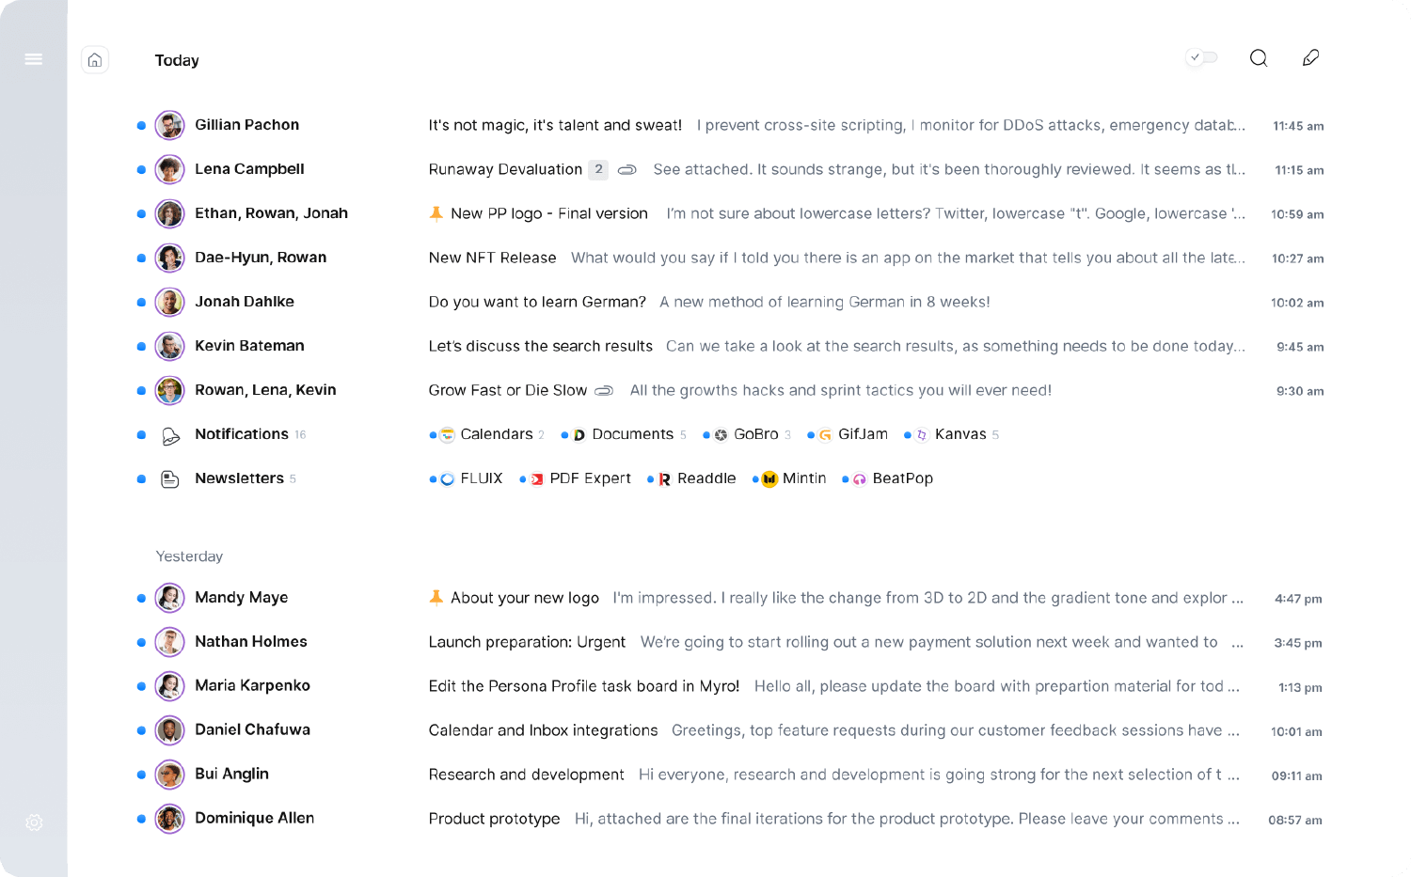Toggle unread dot beside Mandy Maye
1411x877 pixels.
(141, 598)
